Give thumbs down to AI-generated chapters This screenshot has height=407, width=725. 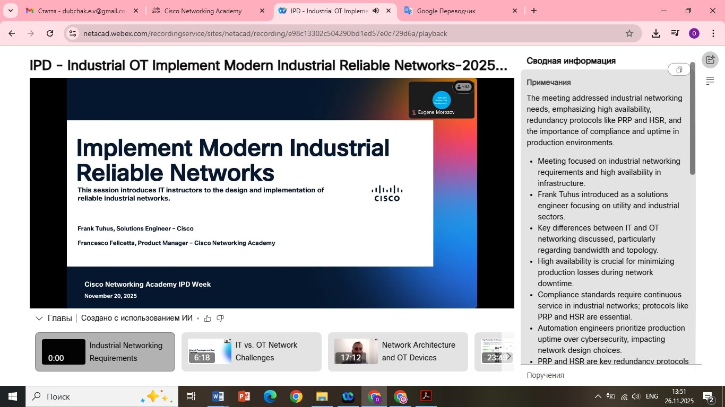[220, 318]
